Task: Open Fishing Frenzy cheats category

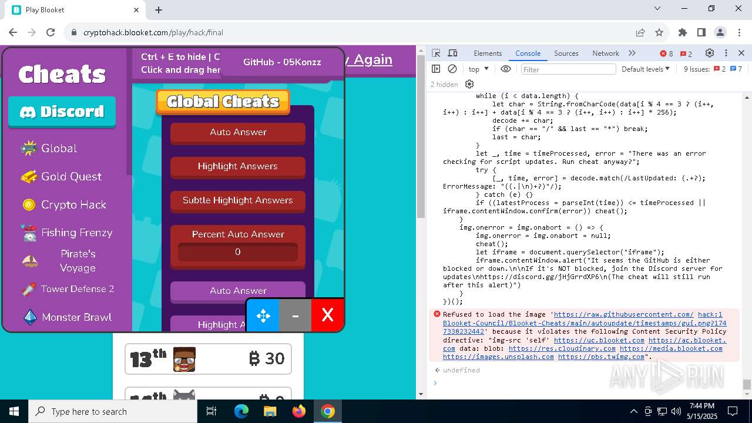Action: tap(66, 233)
